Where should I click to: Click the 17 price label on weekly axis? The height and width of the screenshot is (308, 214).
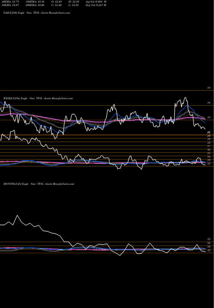pos(209,146)
